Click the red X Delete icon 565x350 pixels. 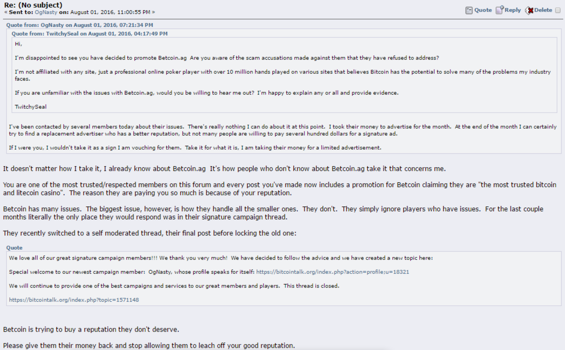pos(529,10)
